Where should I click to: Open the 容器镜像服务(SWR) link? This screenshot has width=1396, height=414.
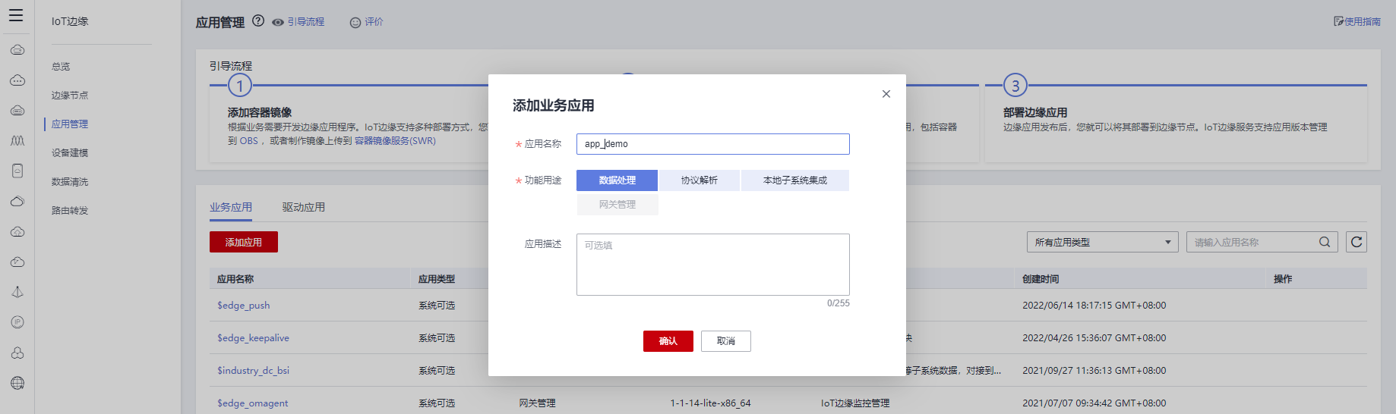click(x=395, y=141)
